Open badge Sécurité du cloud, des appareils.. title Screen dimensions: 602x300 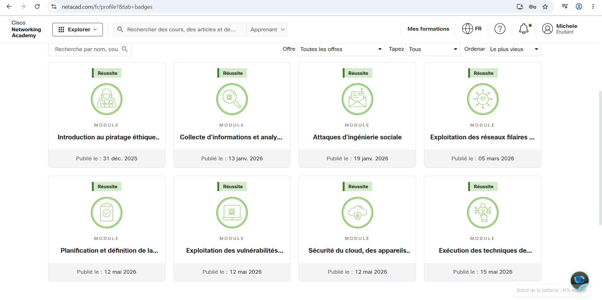click(x=359, y=251)
